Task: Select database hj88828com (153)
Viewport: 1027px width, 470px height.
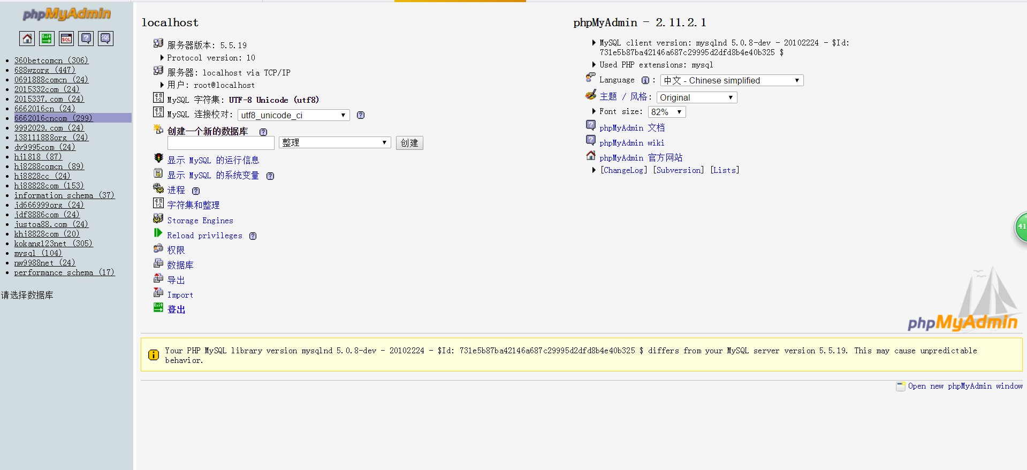Action: (x=49, y=186)
